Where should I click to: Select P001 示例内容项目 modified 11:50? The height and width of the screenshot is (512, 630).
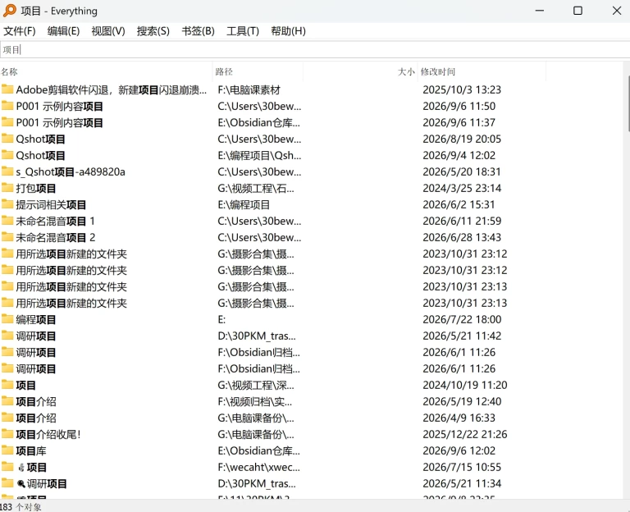[x=59, y=106]
